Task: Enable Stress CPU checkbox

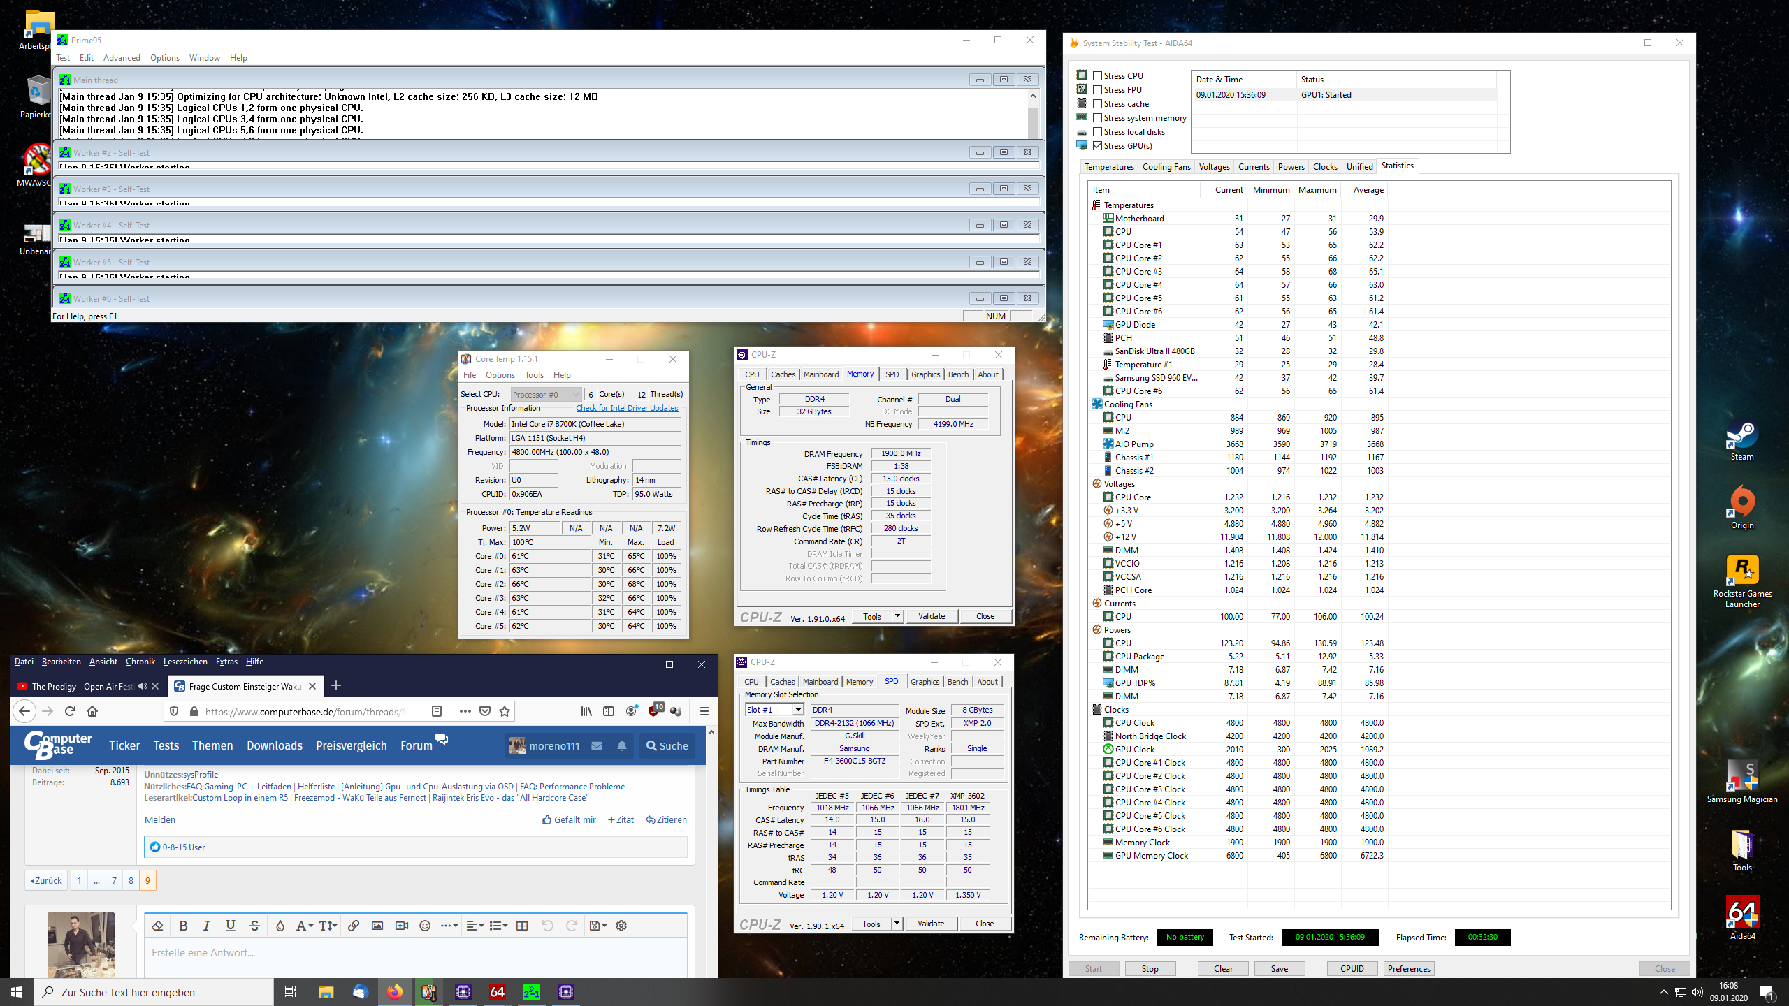Action: 1098,75
